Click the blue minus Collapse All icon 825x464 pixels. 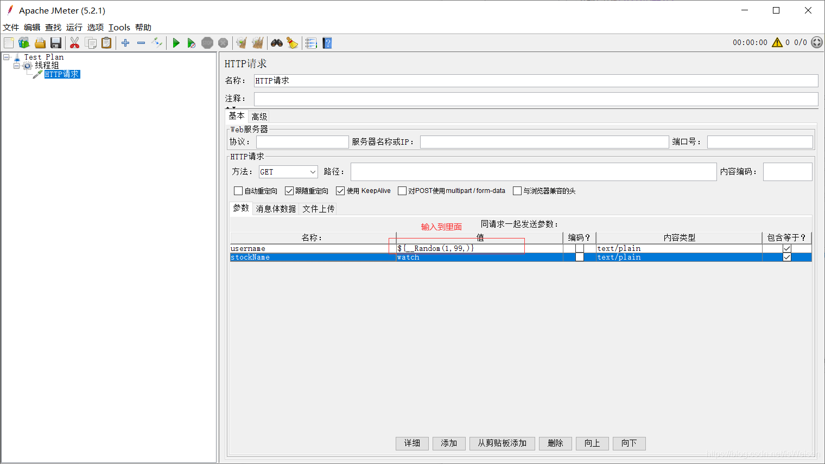(141, 43)
